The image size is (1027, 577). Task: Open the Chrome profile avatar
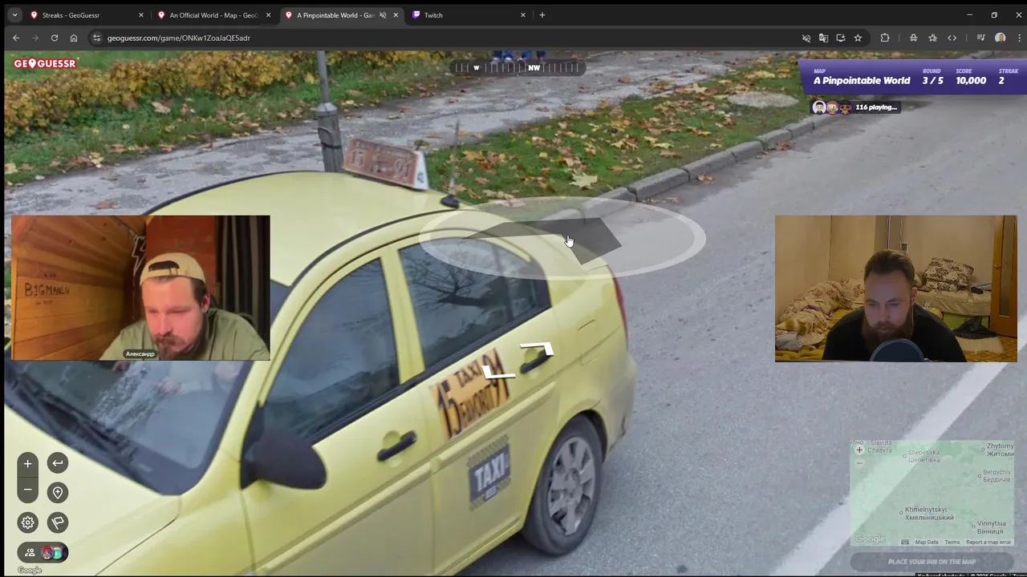coord(1000,38)
